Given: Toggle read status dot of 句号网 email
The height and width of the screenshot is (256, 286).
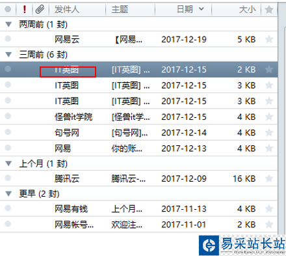Looking at the screenshot, I should [8, 132].
